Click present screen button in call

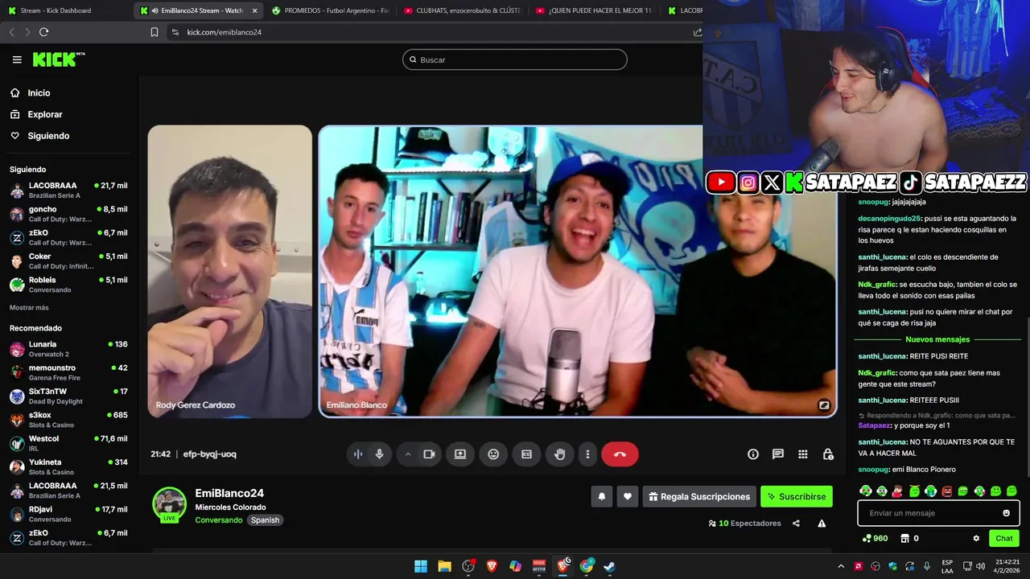[460, 454]
